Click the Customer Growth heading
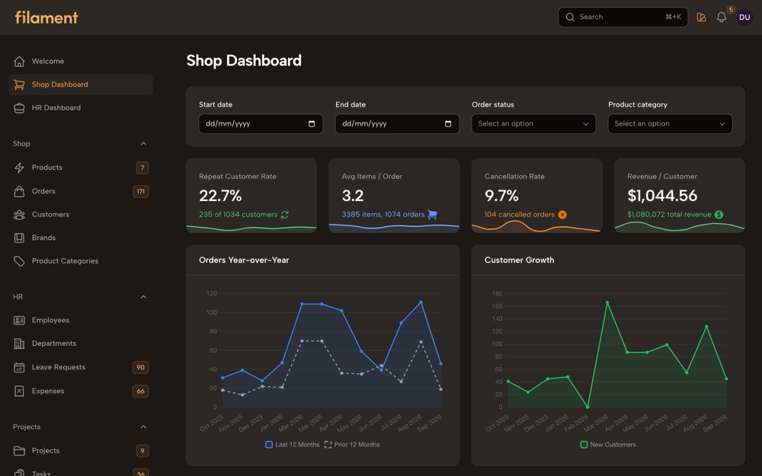The height and width of the screenshot is (476, 762). 519,260
